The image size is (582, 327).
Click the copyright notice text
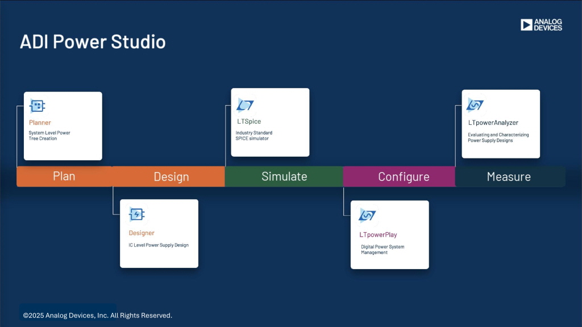point(97,315)
